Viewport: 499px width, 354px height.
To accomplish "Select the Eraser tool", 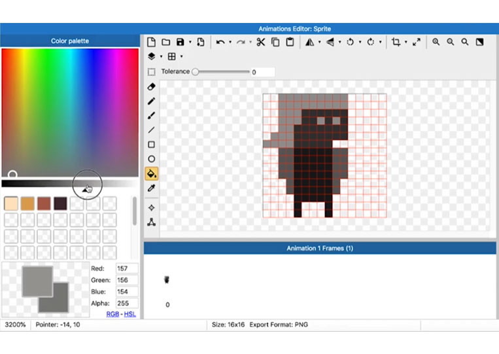I will pos(152,86).
